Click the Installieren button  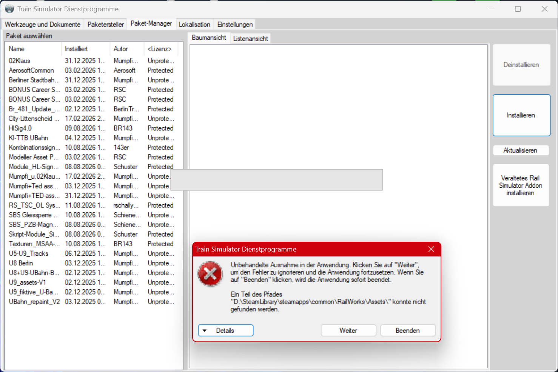521,115
